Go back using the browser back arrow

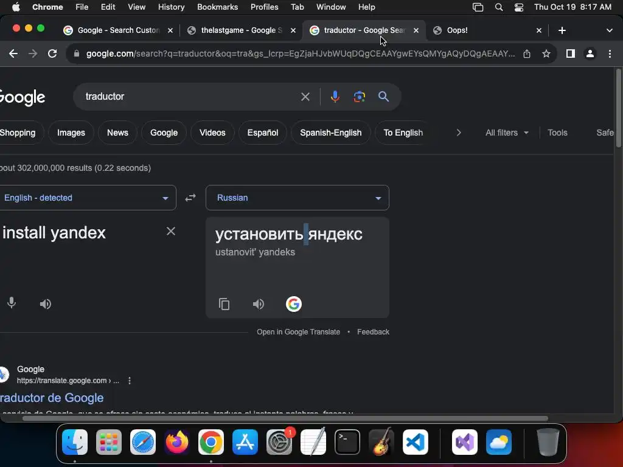13,54
